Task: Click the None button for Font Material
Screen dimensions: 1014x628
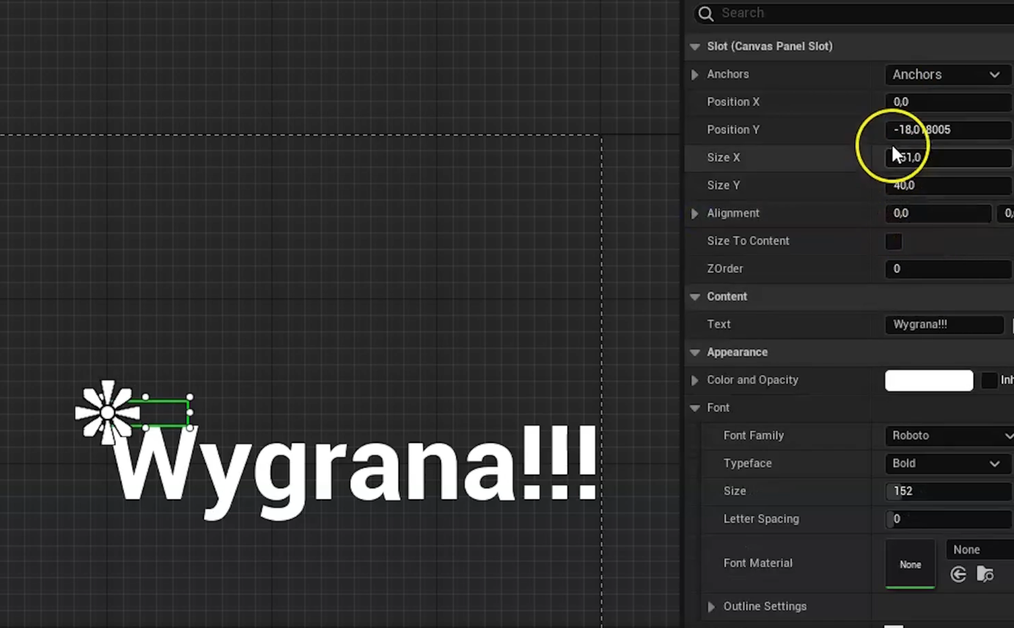Action: [x=910, y=564]
